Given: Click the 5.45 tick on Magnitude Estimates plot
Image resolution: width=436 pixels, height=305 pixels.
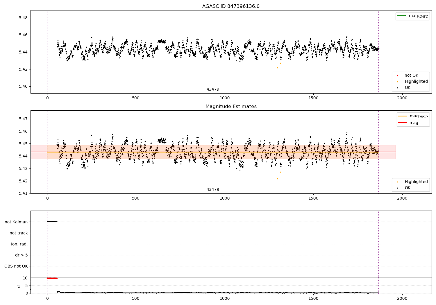Looking at the screenshot, I should point(23,144).
